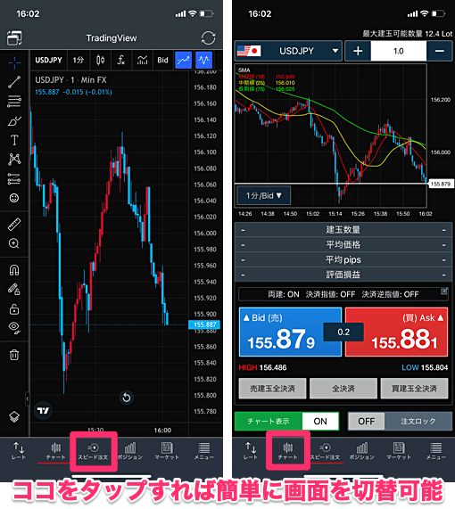Tap 売建玉全決済 button
Image resolution: width=455 pixels, height=509 pixels.
click(272, 389)
